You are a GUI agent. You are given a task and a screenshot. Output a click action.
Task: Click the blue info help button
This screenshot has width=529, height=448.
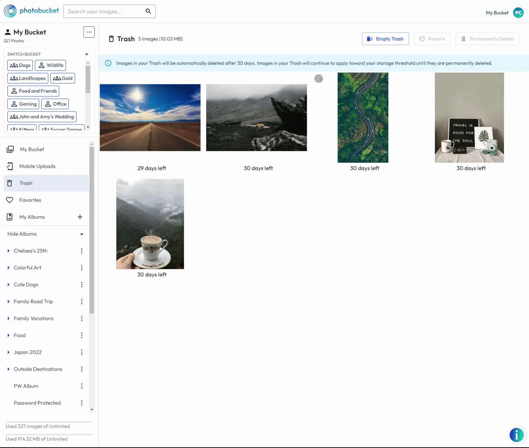point(517,435)
